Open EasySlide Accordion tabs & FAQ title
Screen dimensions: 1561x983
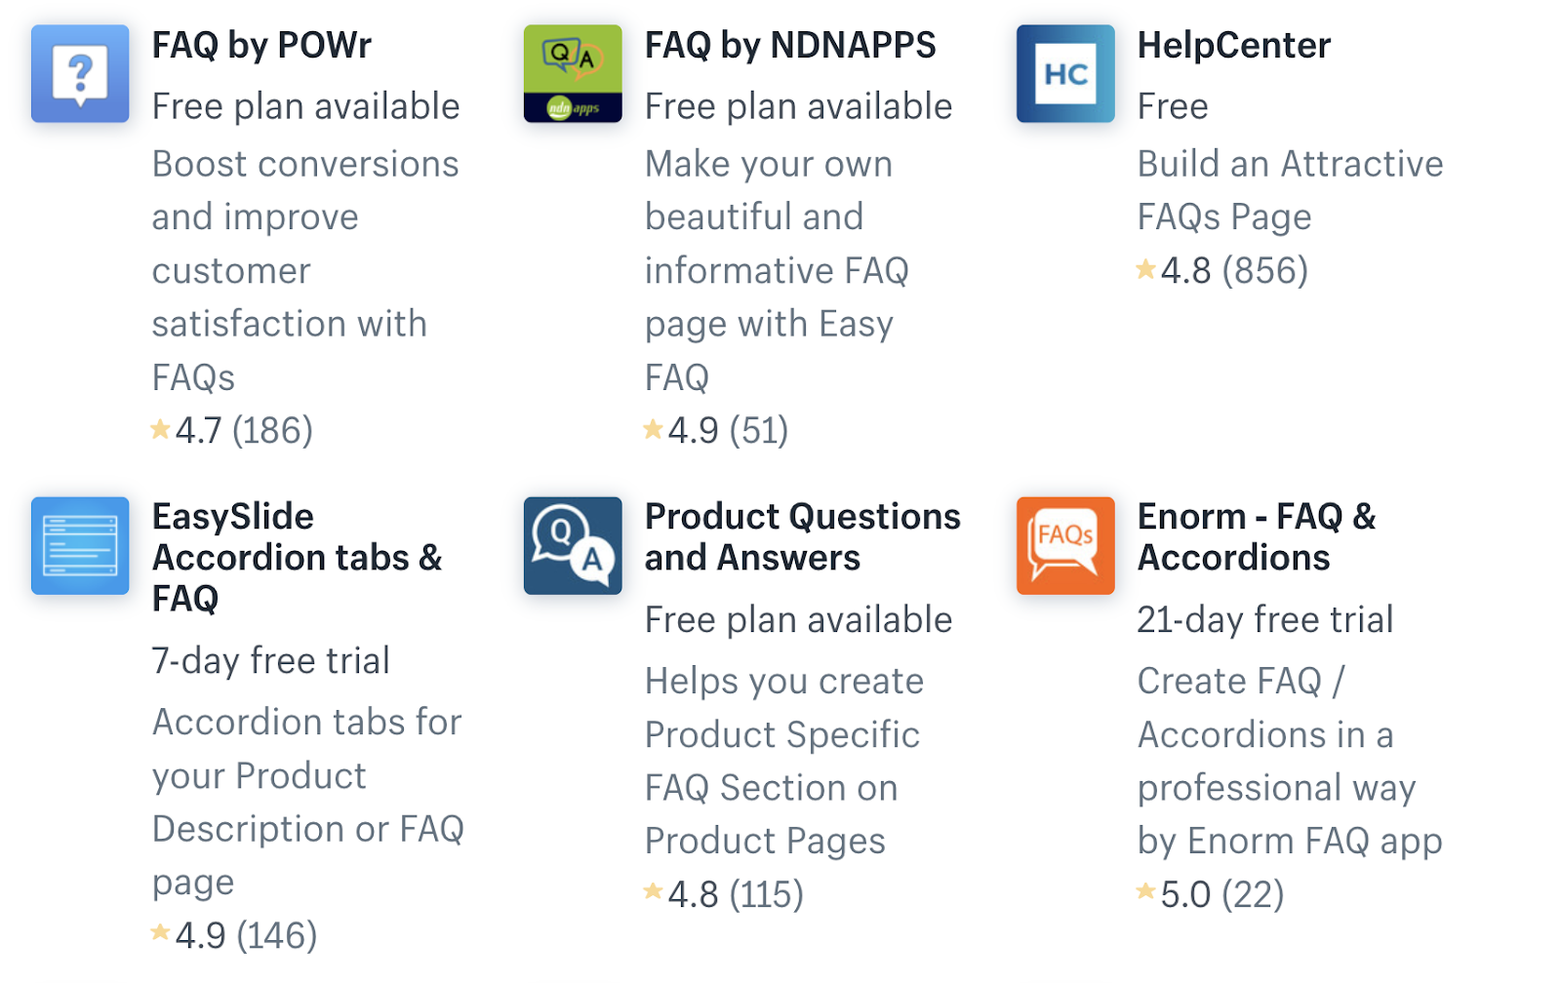point(297,557)
